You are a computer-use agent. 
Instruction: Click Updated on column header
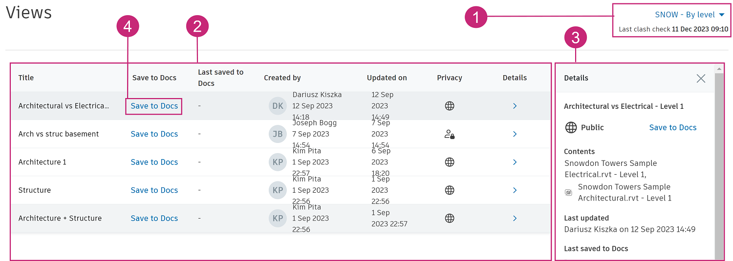coord(387,78)
